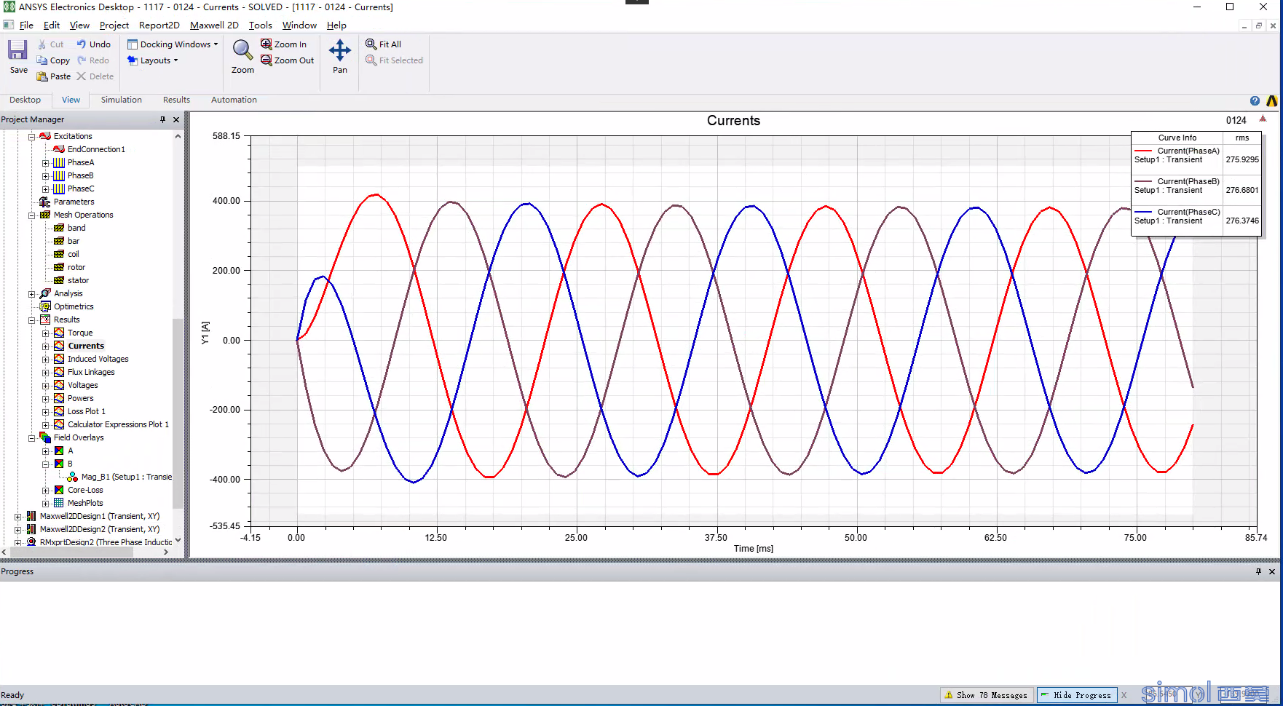This screenshot has width=1283, height=706.
Task: Open the Window menu
Action: coord(299,25)
